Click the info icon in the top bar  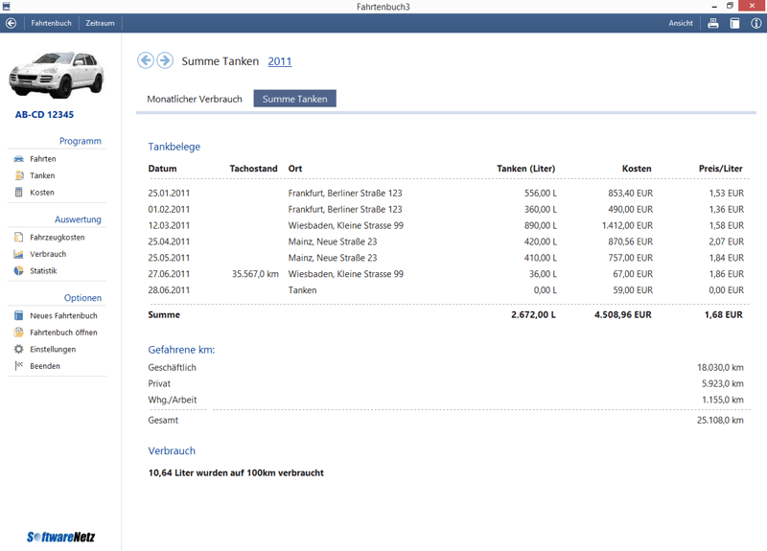pyautogui.click(x=756, y=23)
